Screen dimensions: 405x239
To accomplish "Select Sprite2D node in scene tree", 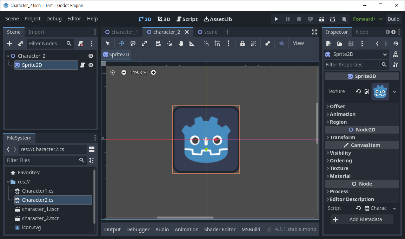I will point(46,65).
